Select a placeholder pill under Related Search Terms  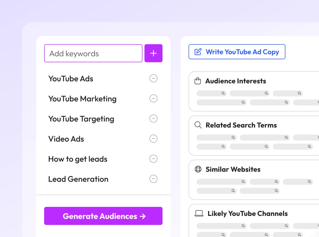[x=216, y=137]
